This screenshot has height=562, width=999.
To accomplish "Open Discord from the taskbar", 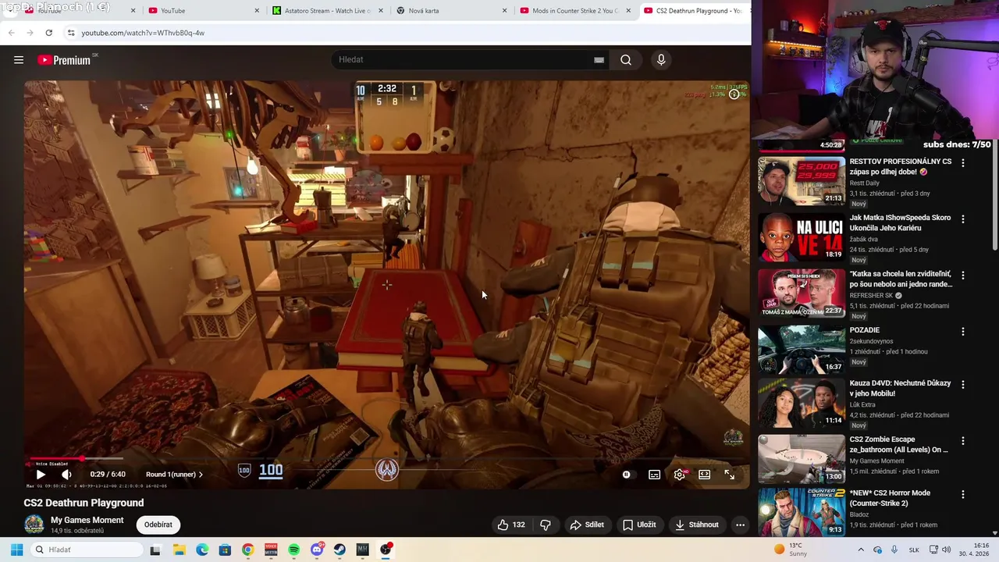I will point(317,550).
